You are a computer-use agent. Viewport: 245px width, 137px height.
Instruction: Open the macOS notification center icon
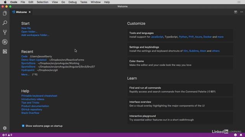coord(239,2)
